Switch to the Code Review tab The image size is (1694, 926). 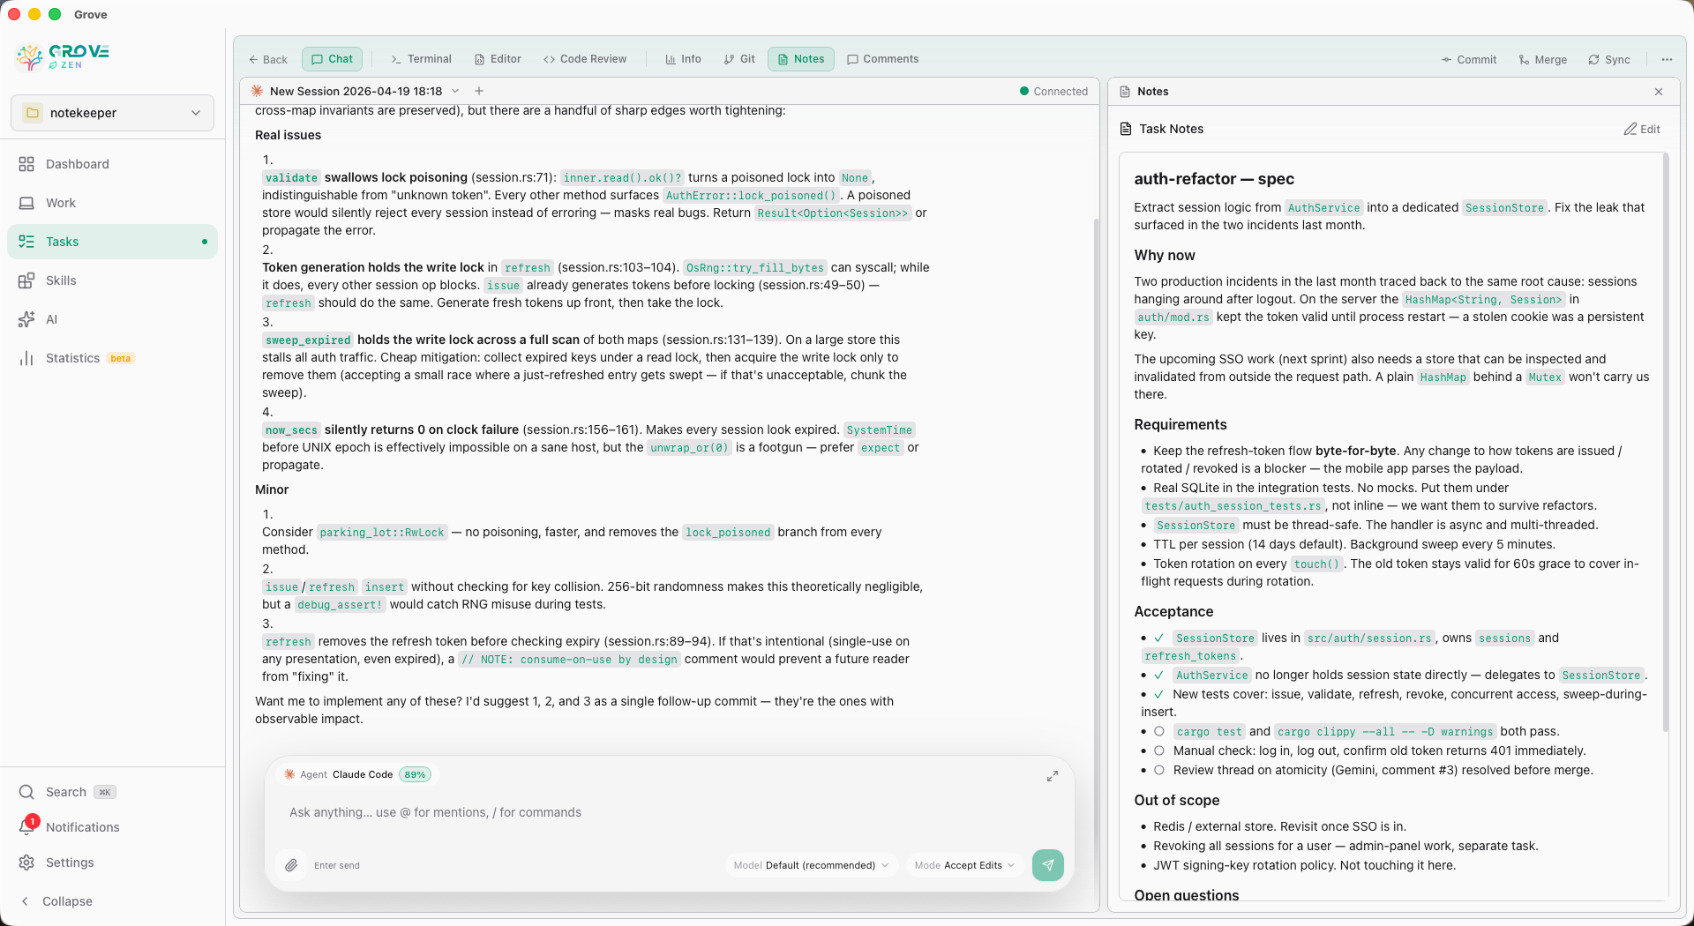coord(585,59)
